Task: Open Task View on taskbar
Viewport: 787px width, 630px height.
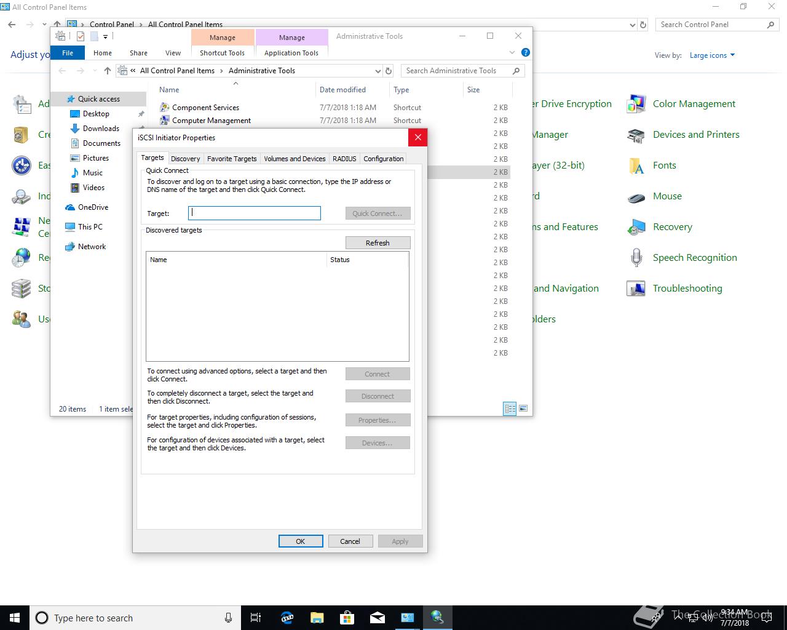Action: pyautogui.click(x=256, y=618)
